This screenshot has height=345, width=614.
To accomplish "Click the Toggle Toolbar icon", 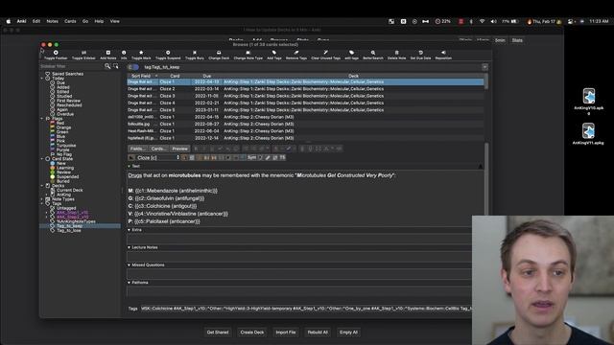I will pos(56,53).
